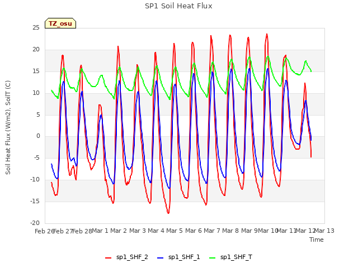The image size is (358, 268).
Task: Click the red sp1_SHF_2 legend color marker
Action: (x=108, y=258)
